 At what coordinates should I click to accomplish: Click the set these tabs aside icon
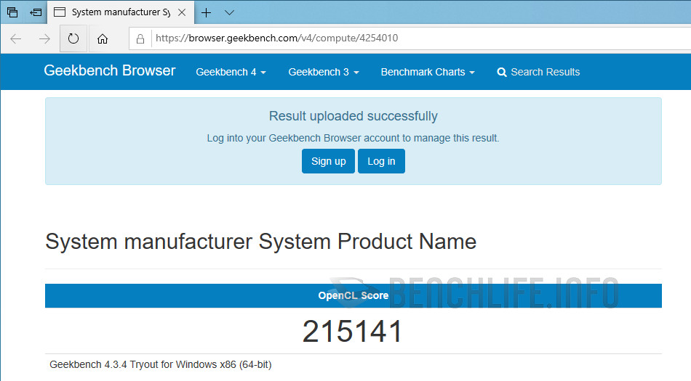click(x=36, y=12)
